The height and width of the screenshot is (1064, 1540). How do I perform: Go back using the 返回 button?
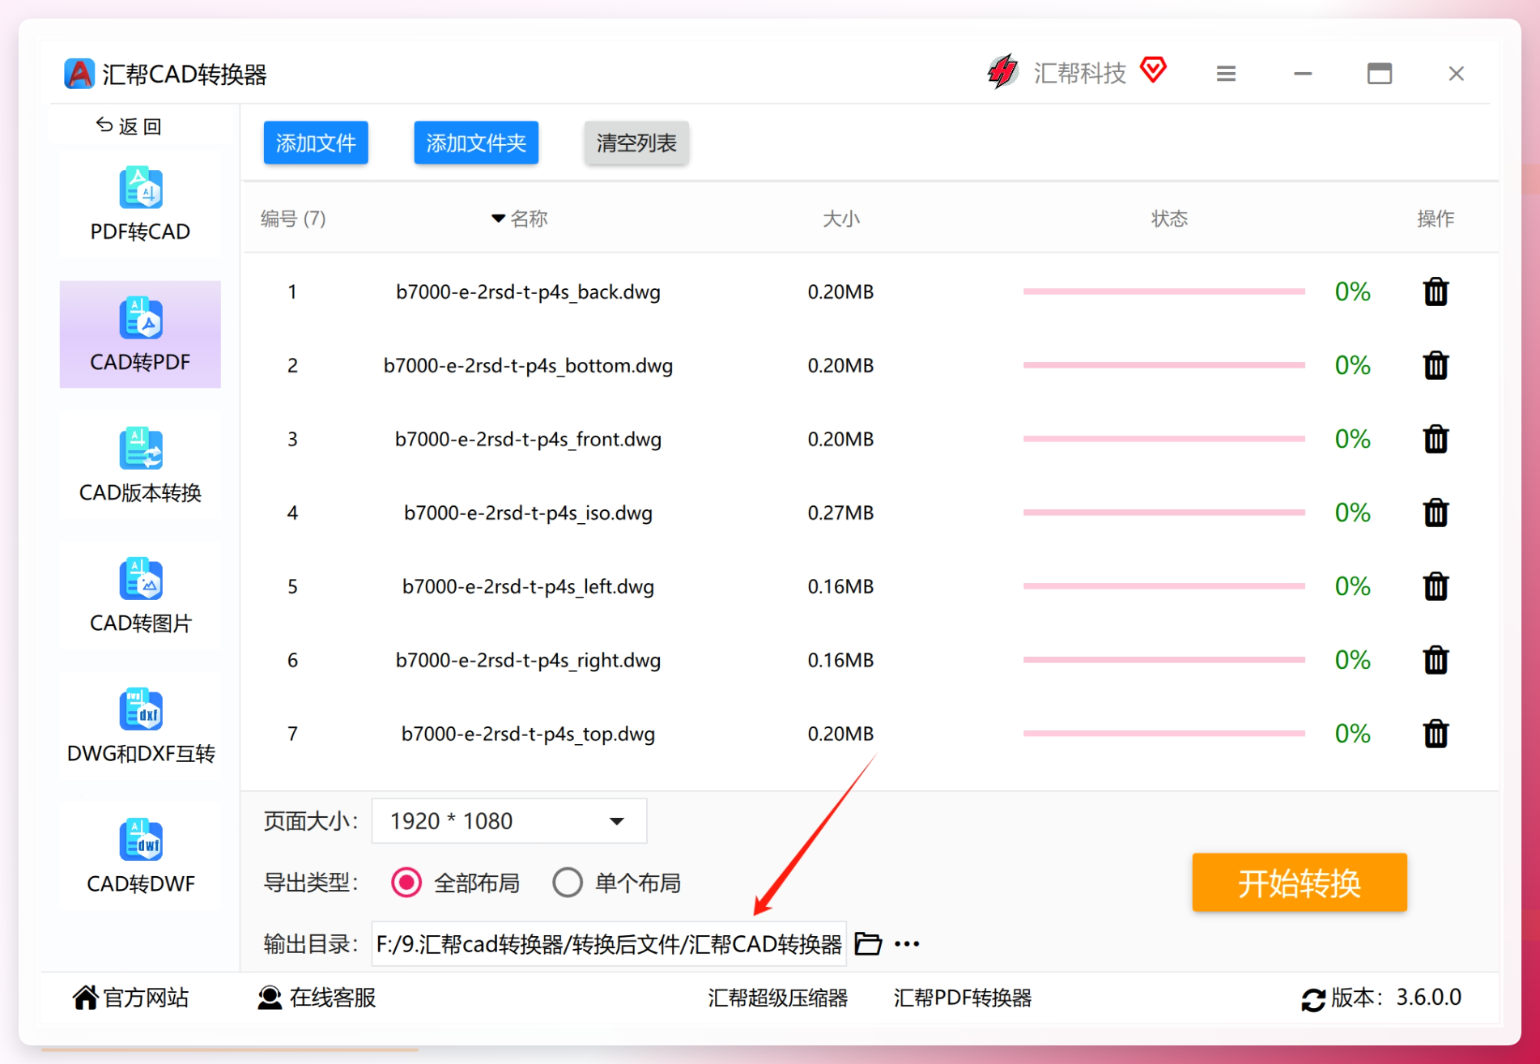pos(130,126)
